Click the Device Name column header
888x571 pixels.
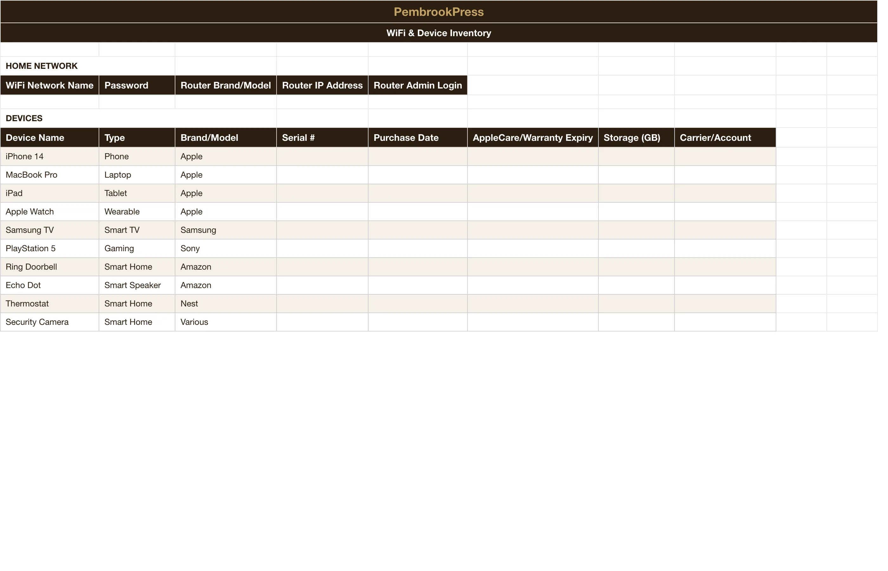point(50,138)
